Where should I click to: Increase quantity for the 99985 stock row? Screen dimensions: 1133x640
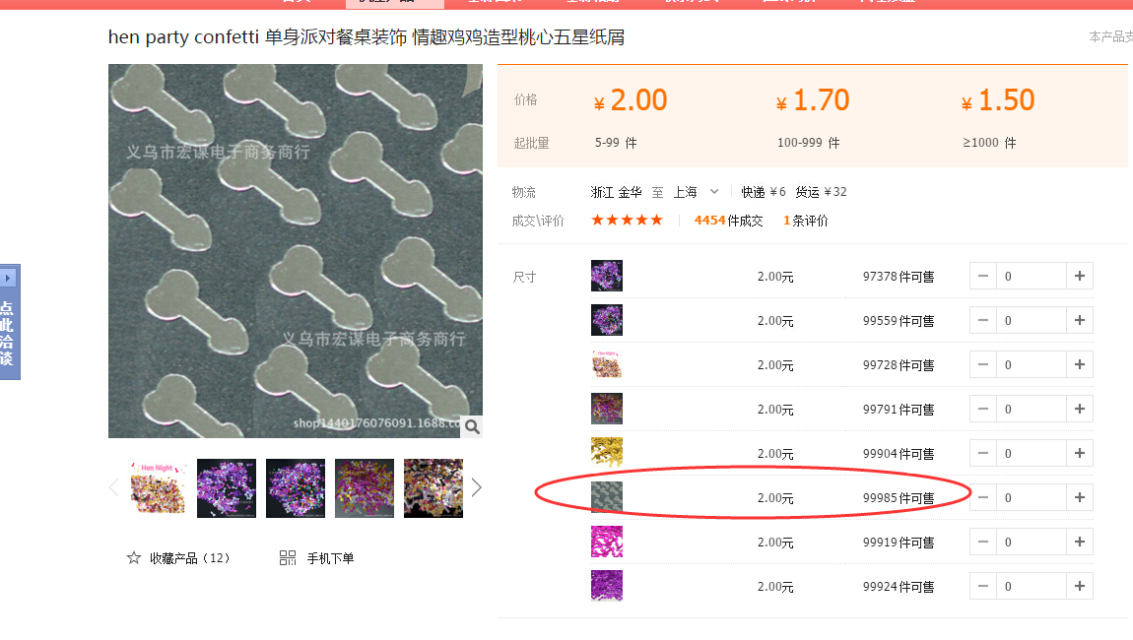(x=1080, y=498)
